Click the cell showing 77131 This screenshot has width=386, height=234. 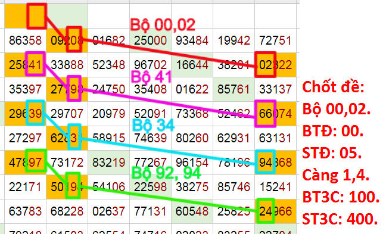click(x=151, y=211)
